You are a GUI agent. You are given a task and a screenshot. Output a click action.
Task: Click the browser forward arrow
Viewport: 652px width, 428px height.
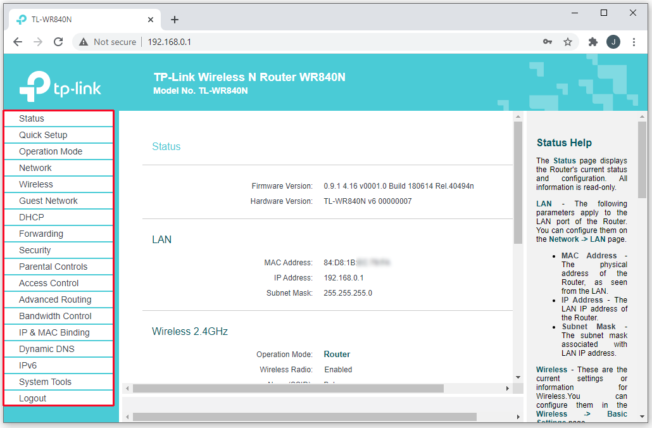tap(38, 42)
